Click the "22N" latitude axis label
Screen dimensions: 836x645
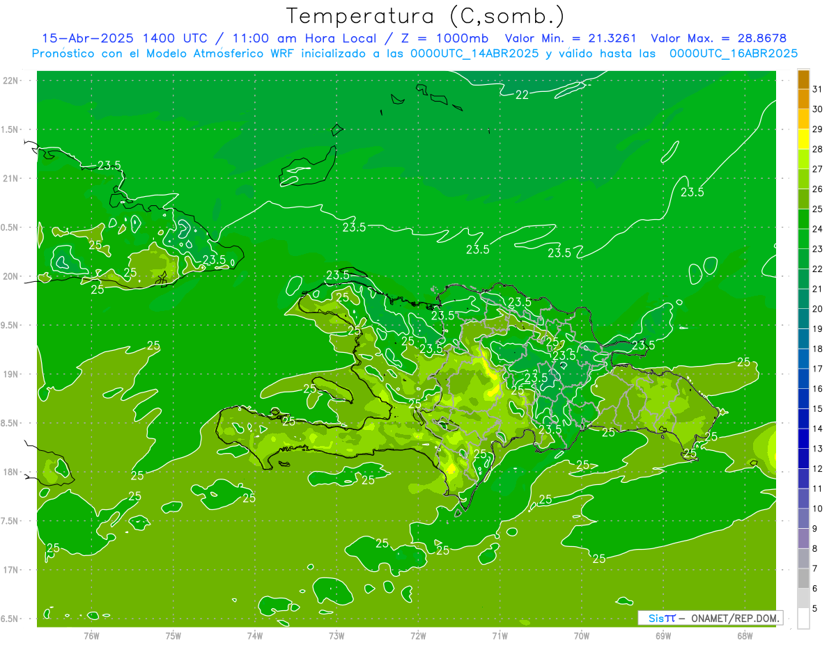[x=11, y=81]
